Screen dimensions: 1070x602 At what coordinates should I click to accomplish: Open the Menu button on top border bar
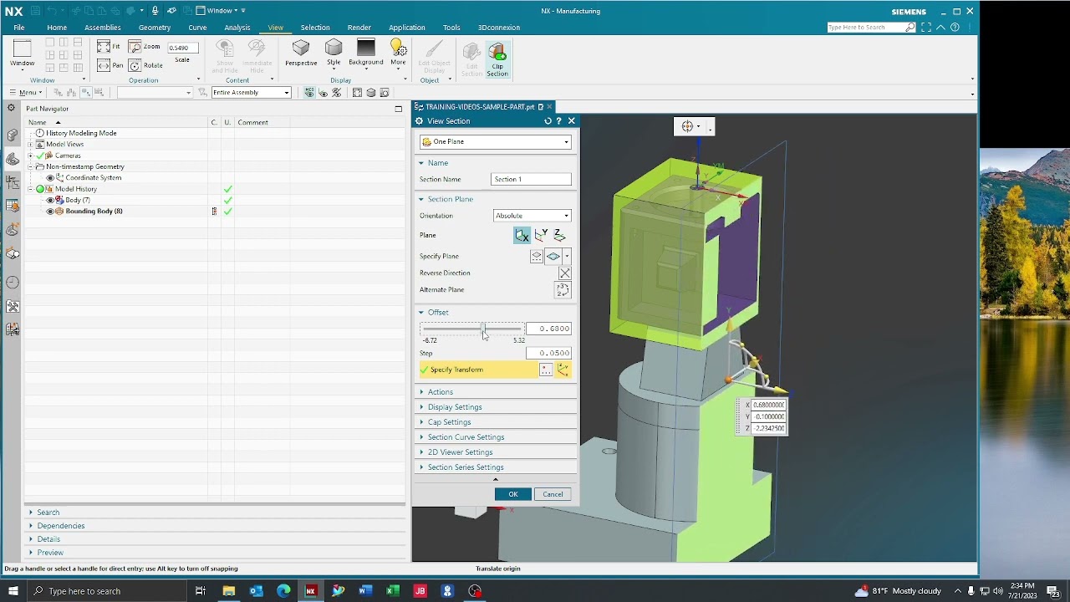tap(25, 93)
